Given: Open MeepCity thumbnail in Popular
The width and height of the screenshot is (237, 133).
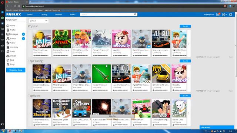Looking at the screenshot, I should tap(121, 39).
